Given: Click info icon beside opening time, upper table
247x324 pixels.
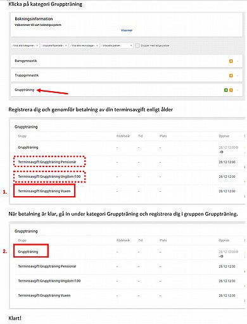Looking at the screenshot, I should click(x=237, y=147).
